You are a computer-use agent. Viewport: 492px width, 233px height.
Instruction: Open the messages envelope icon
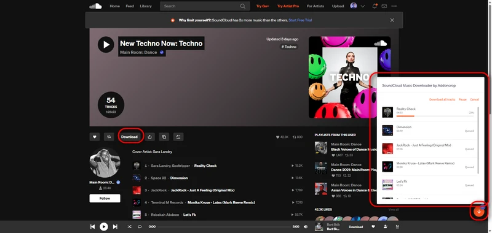[384, 6]
